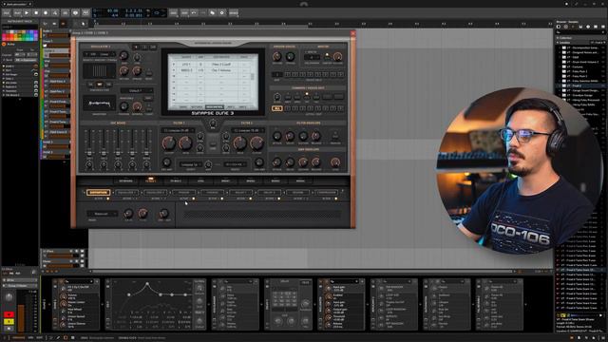
Task: Click the Amp Envelope decay knob
Action: click(x=290, y=162)
